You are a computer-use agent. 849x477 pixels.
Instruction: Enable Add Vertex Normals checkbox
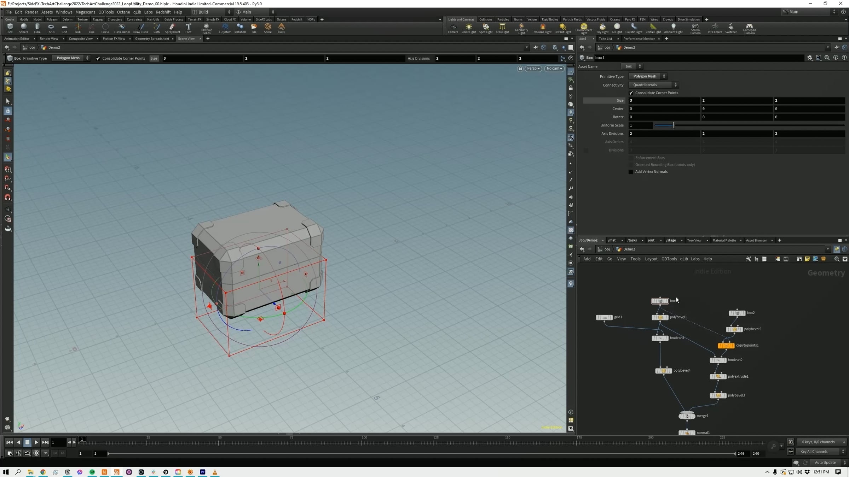(631, 172)
